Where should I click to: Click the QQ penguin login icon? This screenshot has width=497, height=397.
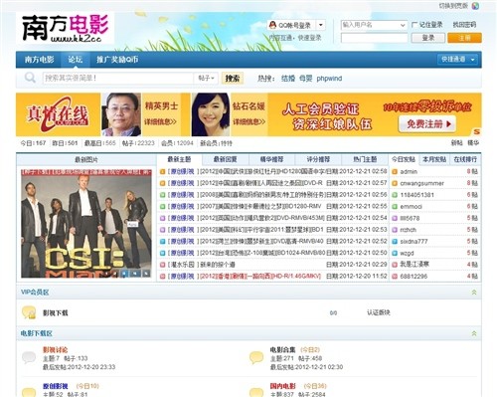pos(272,25)
